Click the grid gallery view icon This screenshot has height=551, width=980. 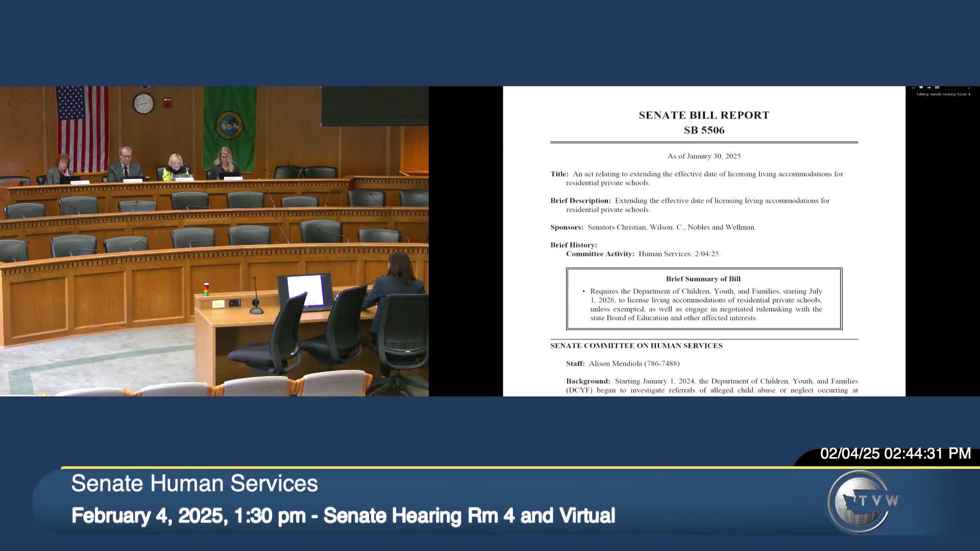pyautogui.click(x=937, y=87)
